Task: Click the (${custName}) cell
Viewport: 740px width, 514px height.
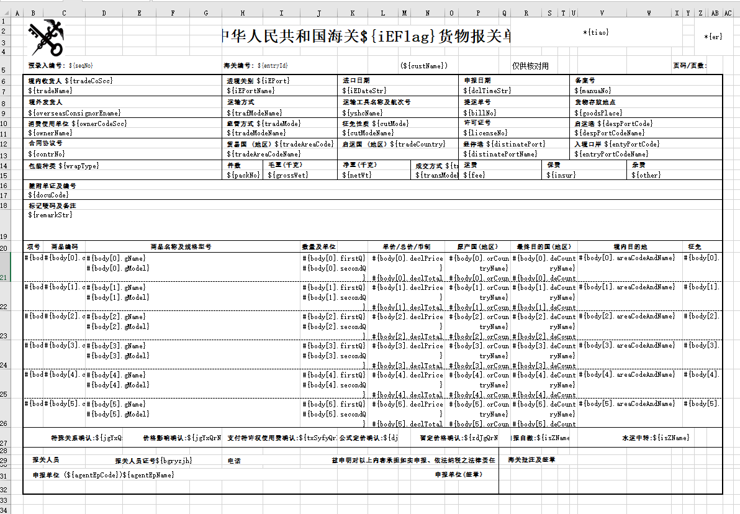Action: pos(424,66)
